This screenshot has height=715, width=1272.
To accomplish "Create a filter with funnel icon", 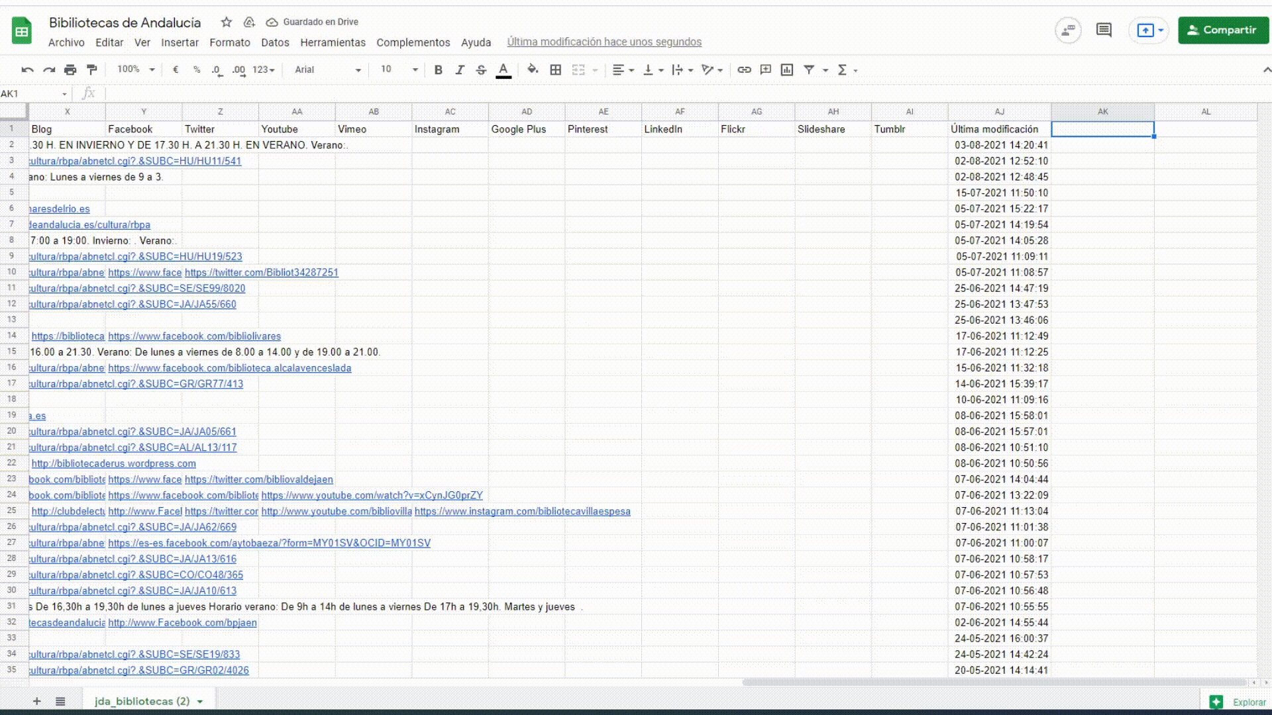I will (809, 70).
